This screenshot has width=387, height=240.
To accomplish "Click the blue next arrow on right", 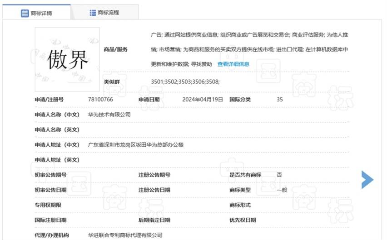I will point(367,180).
